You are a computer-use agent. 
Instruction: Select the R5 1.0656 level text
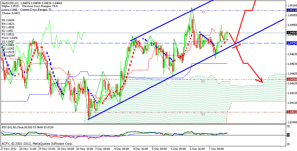(8, 20)
